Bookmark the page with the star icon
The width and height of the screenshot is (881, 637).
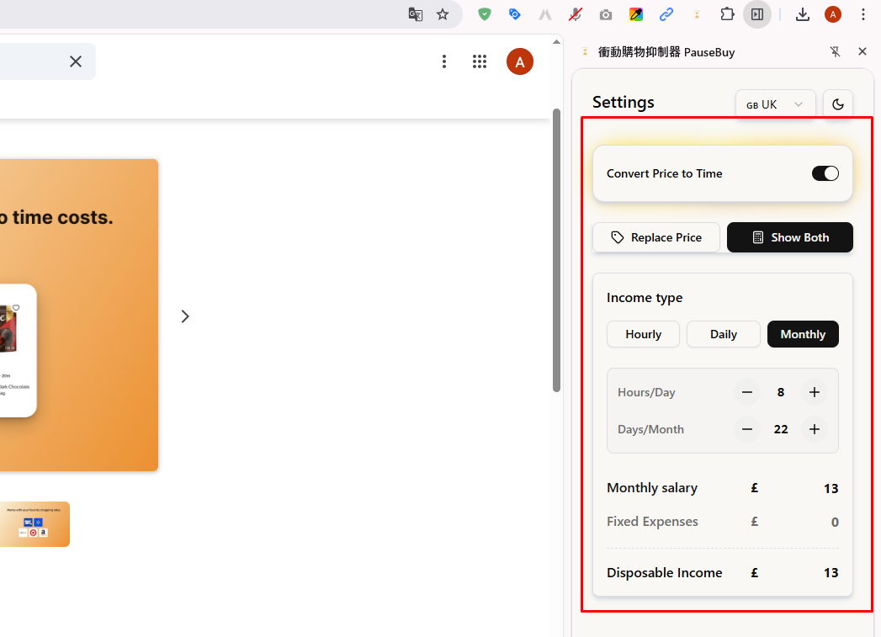click(x=443, y=14)
